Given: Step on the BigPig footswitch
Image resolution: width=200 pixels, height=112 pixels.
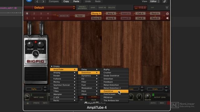Looking at the screenshot, I should [x=36, y=74].
